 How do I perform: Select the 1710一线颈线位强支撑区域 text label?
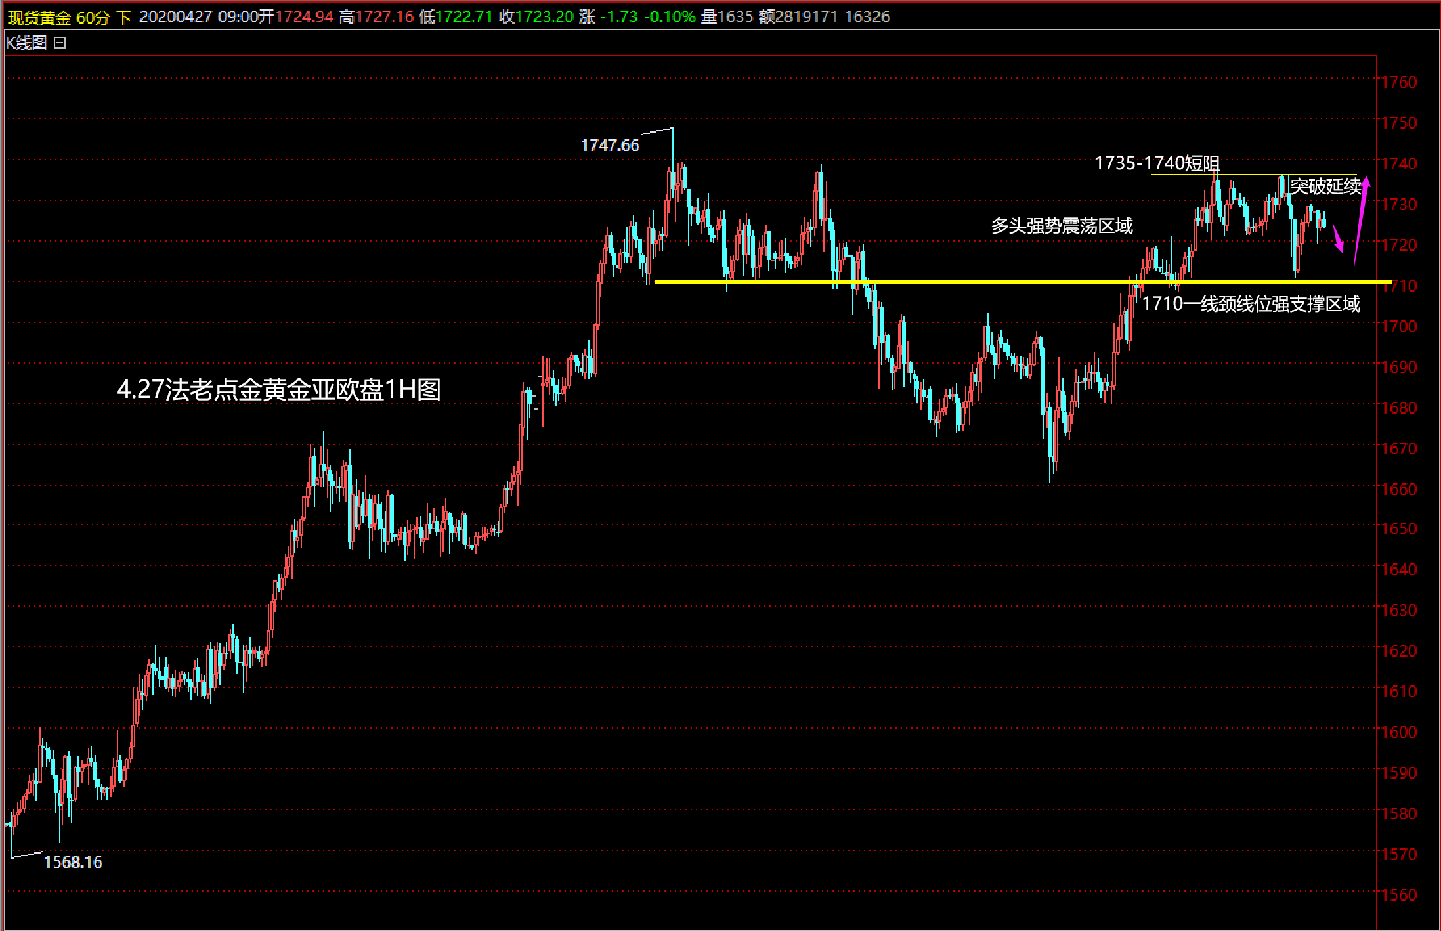coord(1251,304)
